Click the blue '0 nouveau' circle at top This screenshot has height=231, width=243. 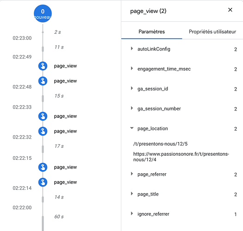point(43,13)
